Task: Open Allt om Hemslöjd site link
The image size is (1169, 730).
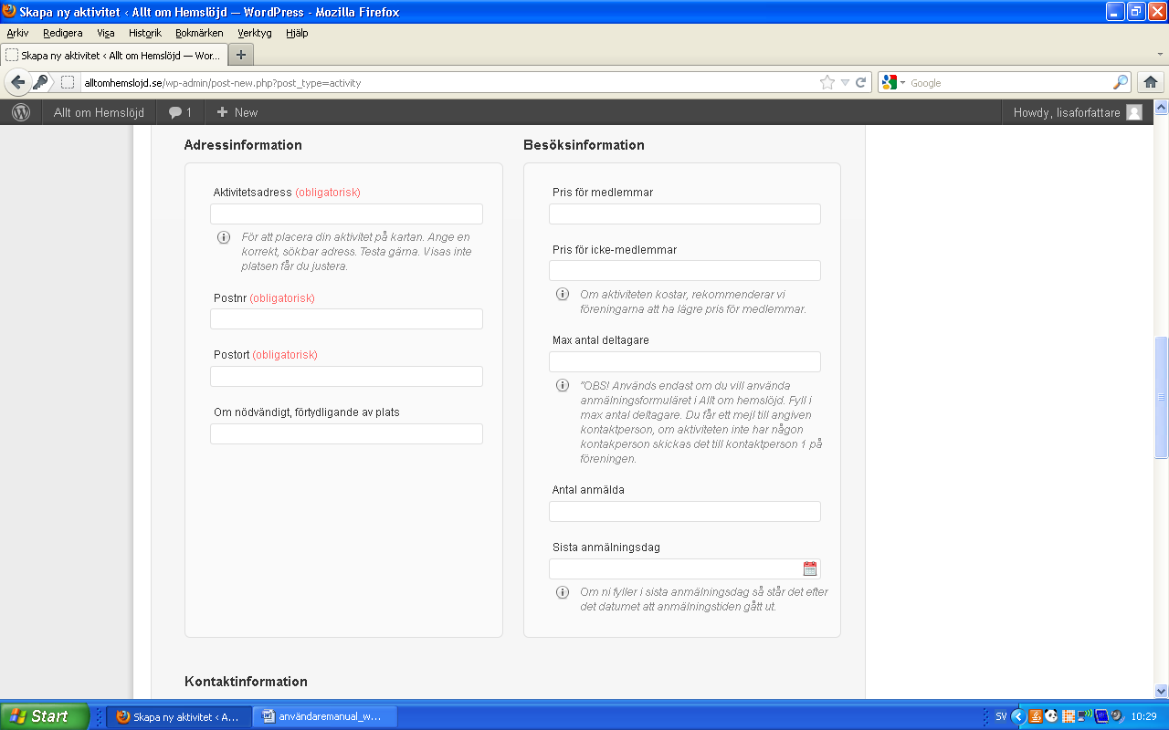Action: point(99,112)
